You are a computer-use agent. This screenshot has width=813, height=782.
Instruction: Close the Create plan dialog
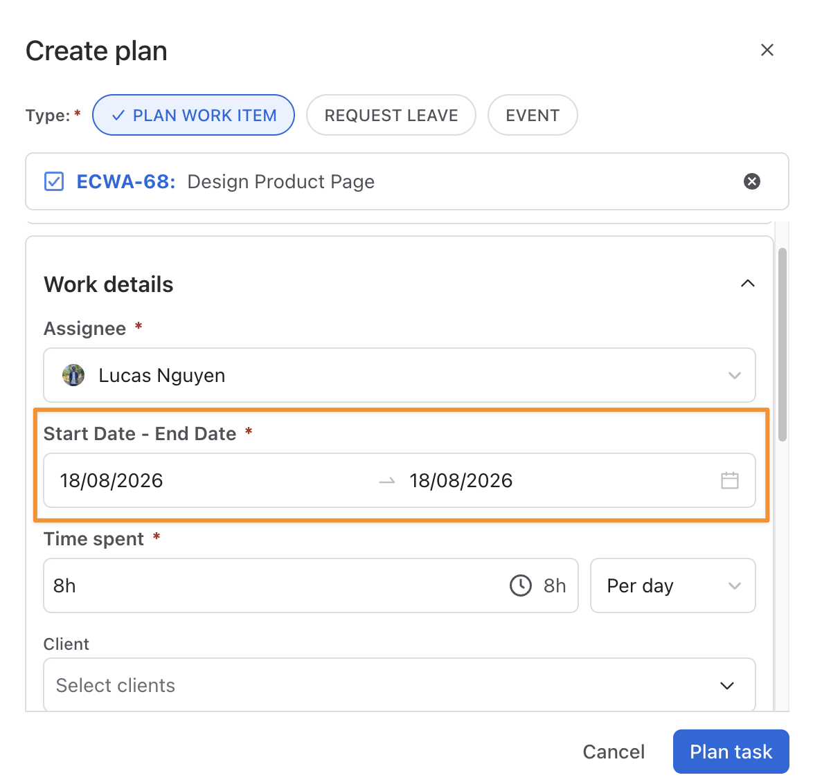[x=767, y=51]
